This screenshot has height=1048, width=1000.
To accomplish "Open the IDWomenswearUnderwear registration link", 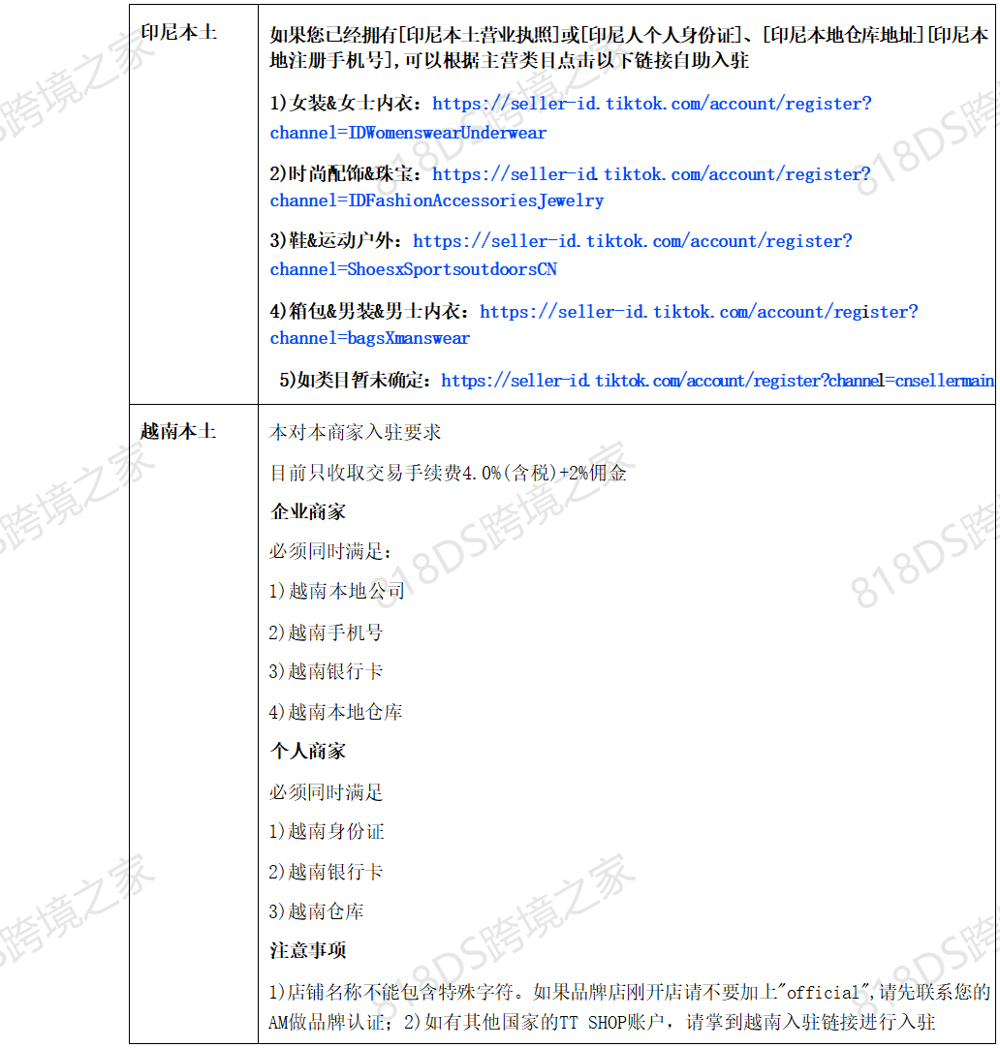I will 651,105.
